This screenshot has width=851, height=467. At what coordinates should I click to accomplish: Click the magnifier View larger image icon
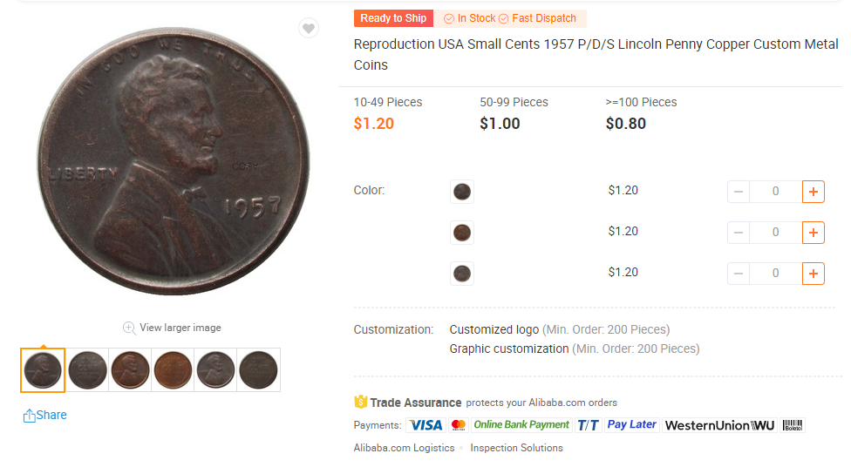pos(129,328)
